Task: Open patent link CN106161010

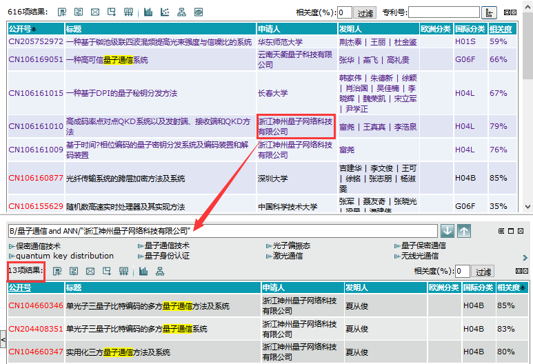Action: click(x=36, y=126)
